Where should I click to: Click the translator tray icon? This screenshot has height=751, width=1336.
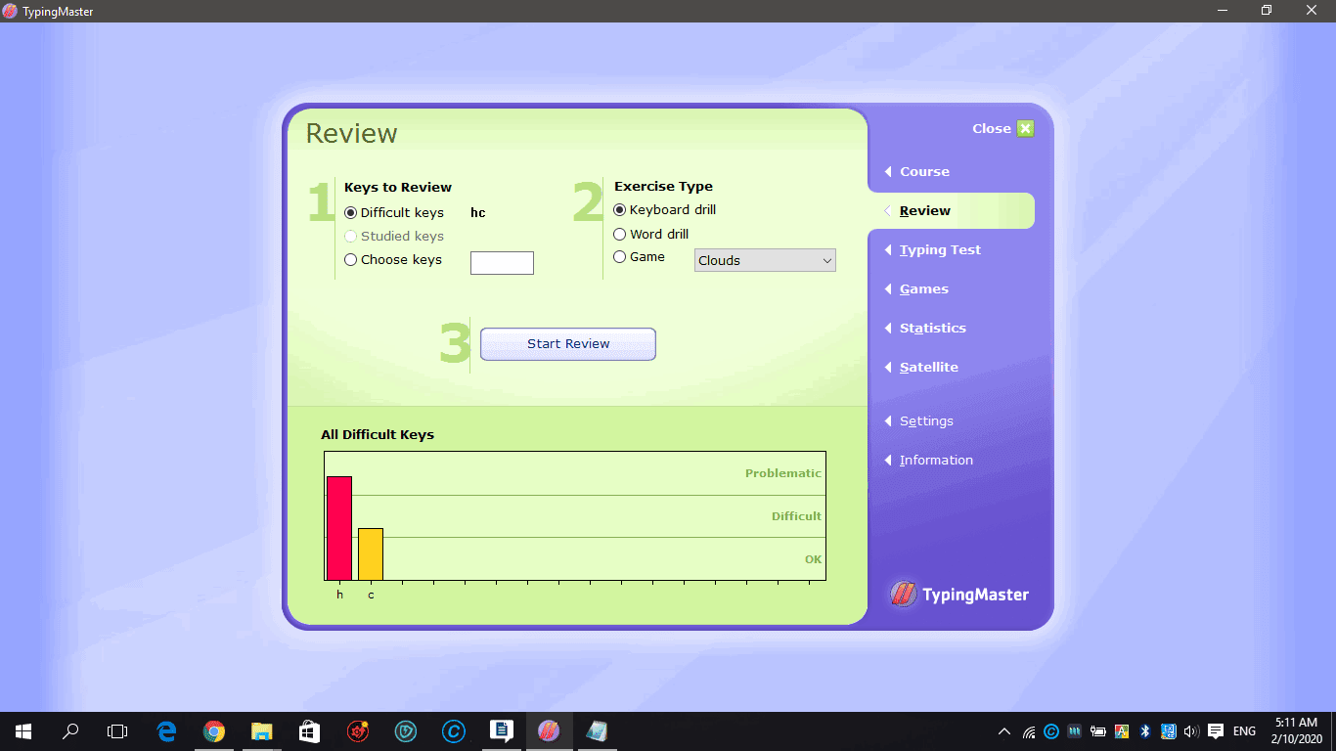pyautogui.click(x=1169, y=731)
